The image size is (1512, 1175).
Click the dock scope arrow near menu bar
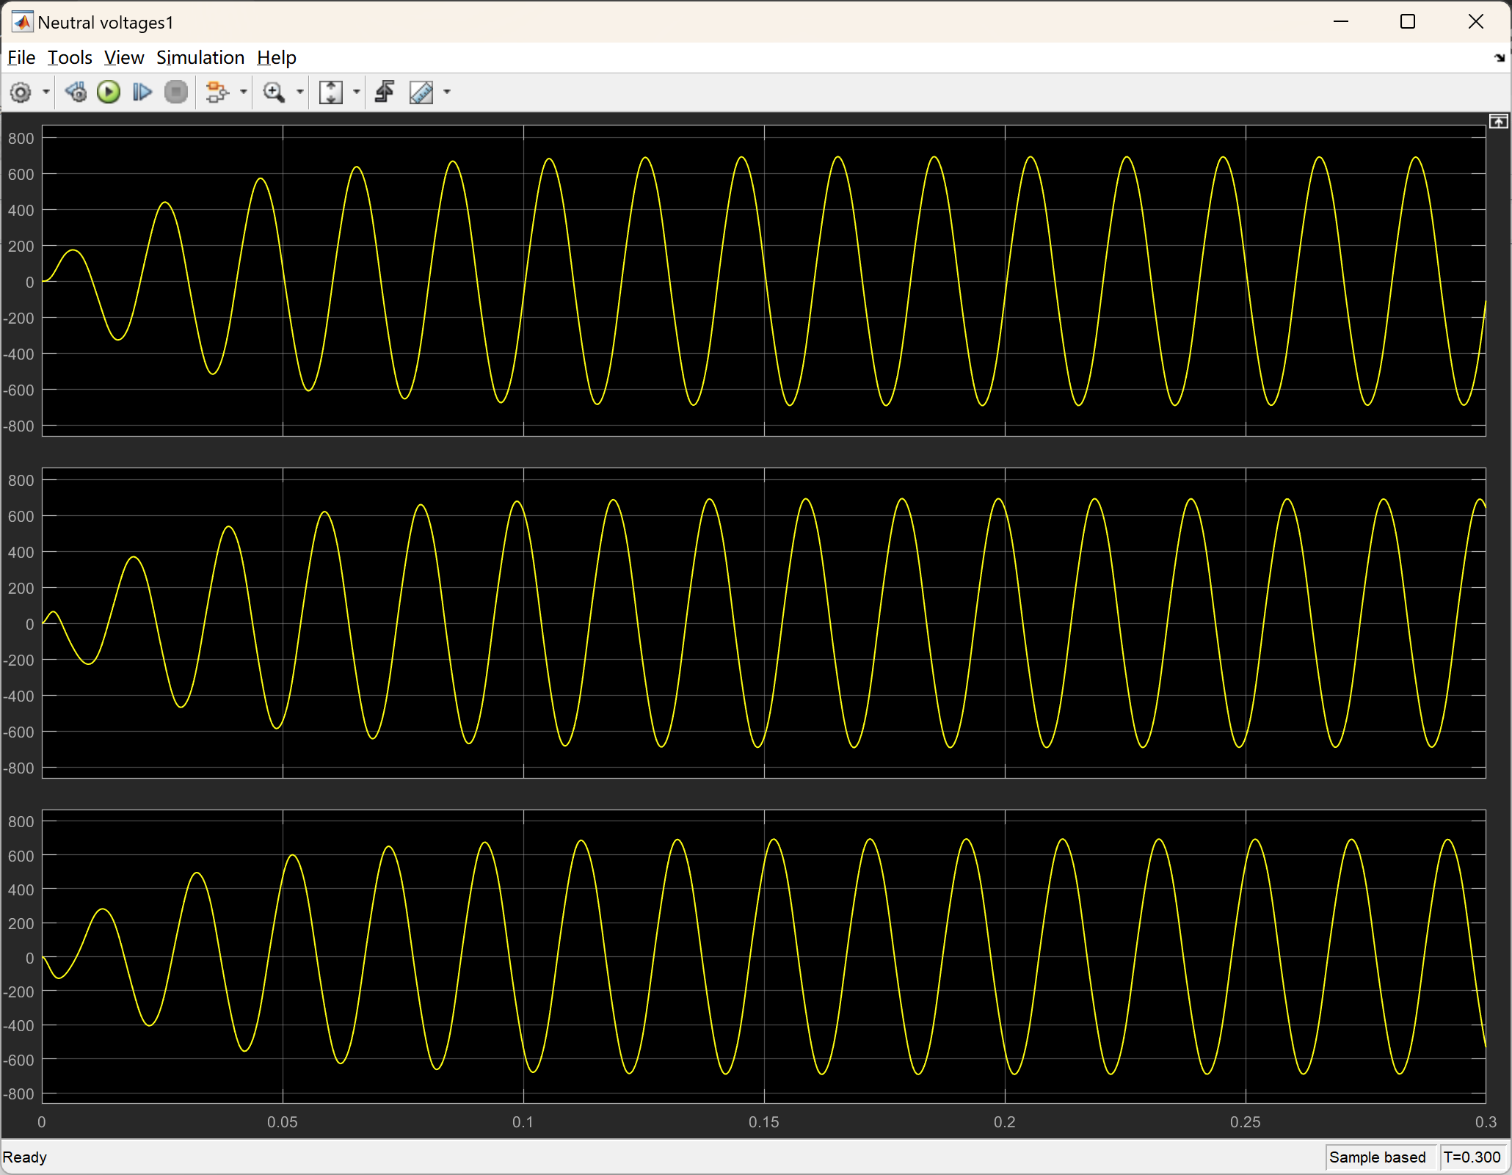(x=1499, y=58)
